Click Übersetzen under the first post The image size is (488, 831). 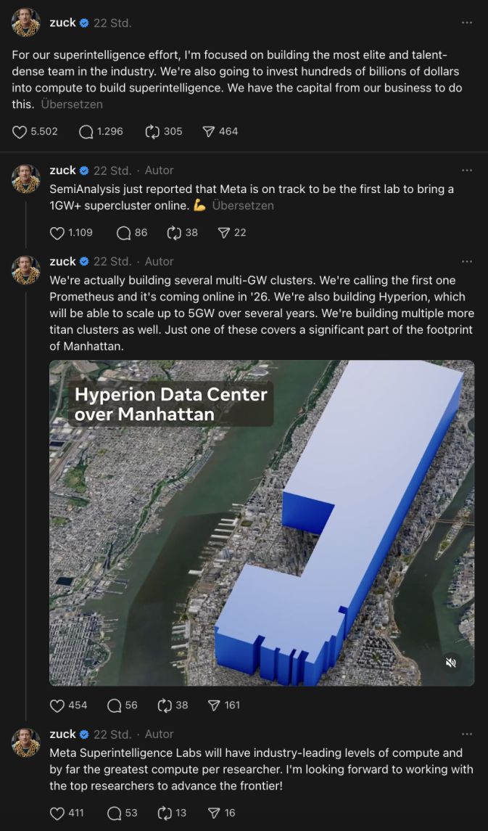72,105
